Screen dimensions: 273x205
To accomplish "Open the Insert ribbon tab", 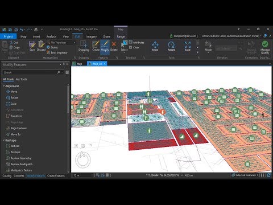I will pyautogui.click(x=36, y=36).
